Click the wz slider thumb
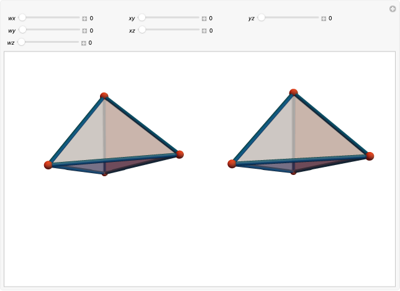This screenshot has width=400, height=291. [x=21, y=42]
